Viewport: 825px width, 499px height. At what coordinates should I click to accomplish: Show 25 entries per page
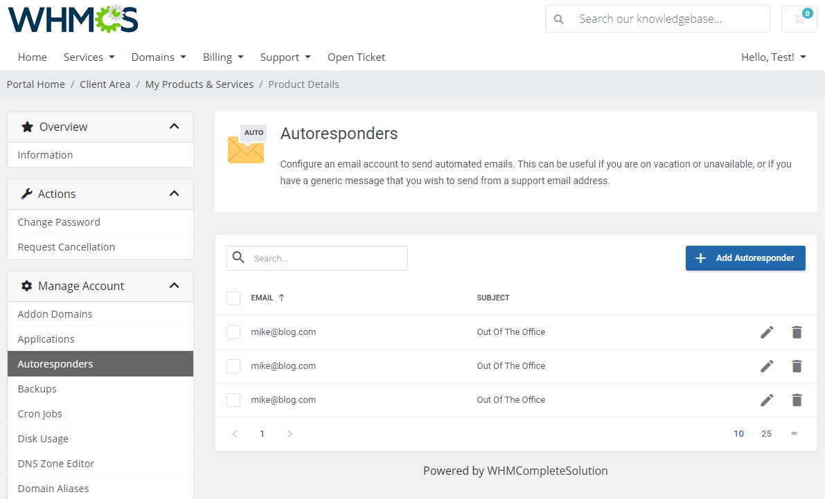pos(766,433)
